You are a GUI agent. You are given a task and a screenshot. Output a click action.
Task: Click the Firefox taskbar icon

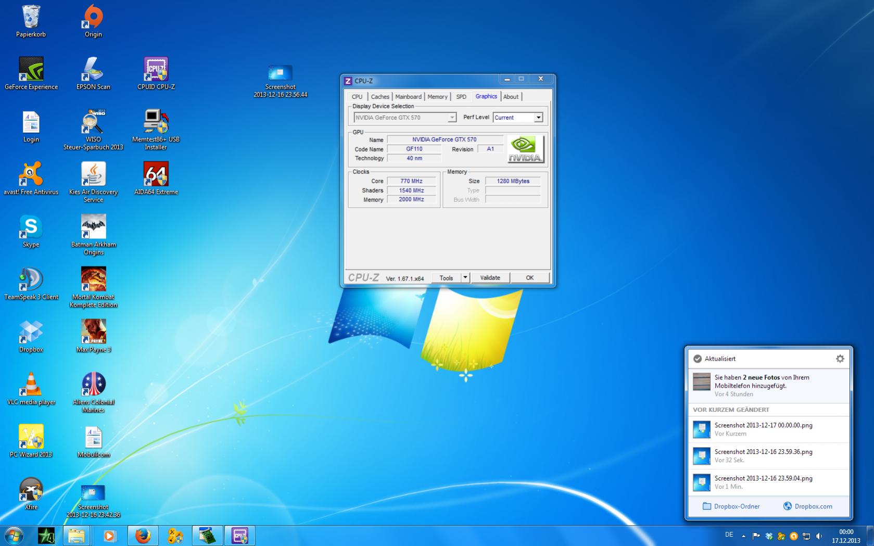click(143, 536)
